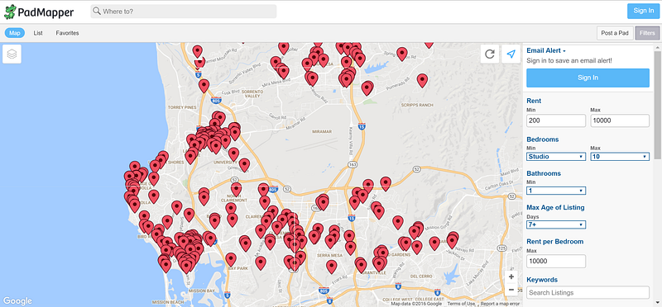
Task: Click the pin near Navajo Rd
Action: point(452,242)
